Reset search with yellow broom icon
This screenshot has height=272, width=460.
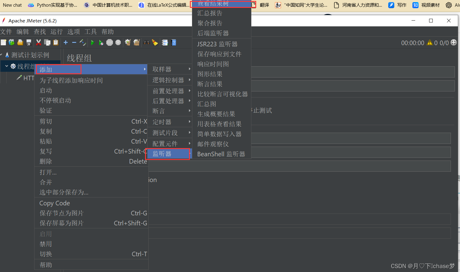[x=155, y=42]
